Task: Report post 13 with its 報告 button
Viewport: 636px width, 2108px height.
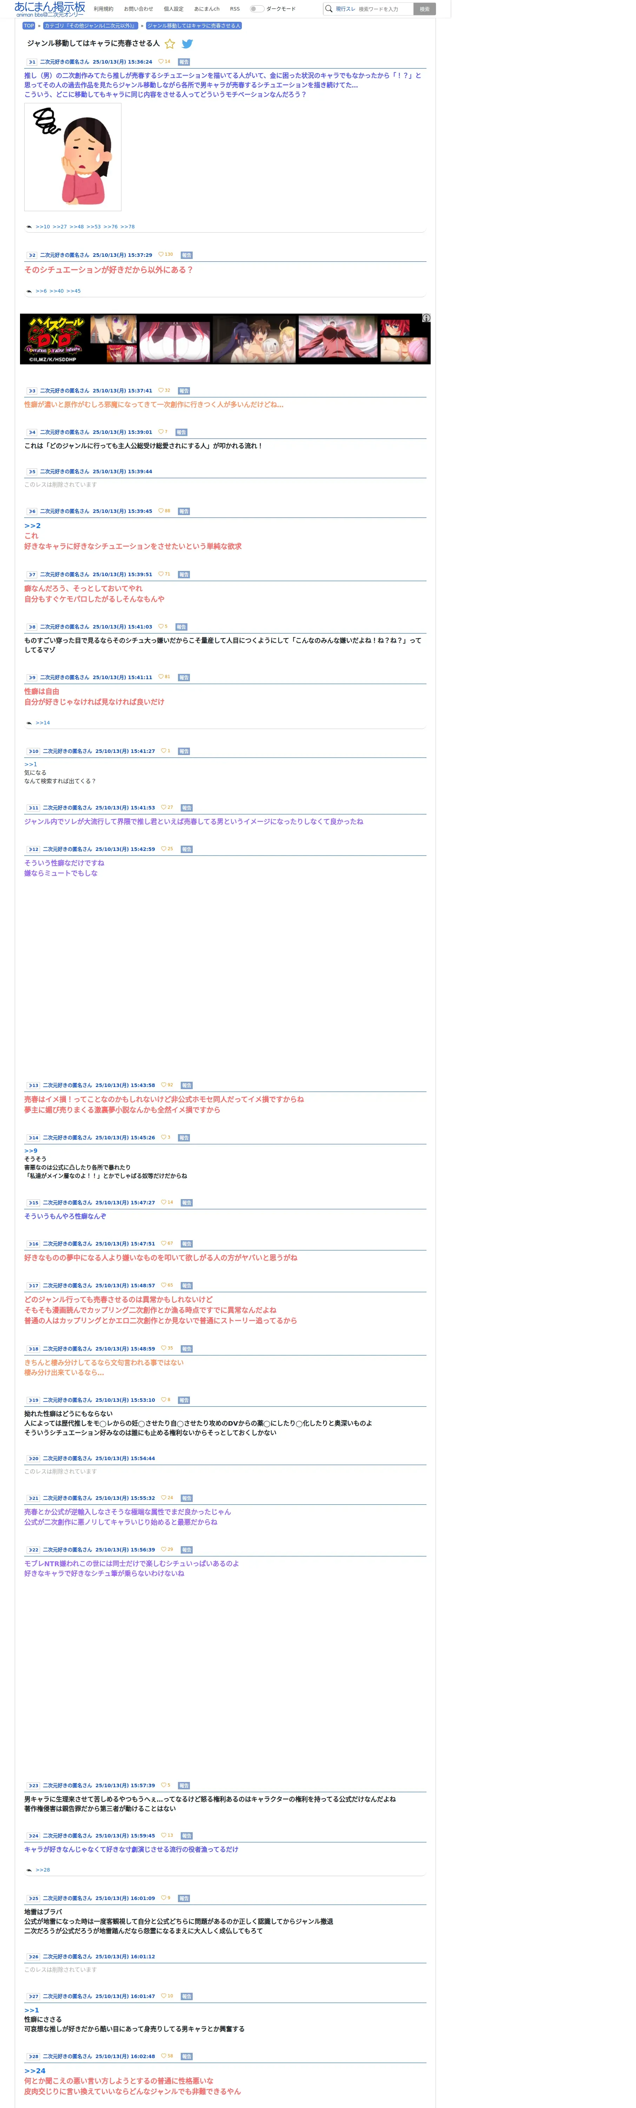Action: (x=186, y=1085)
